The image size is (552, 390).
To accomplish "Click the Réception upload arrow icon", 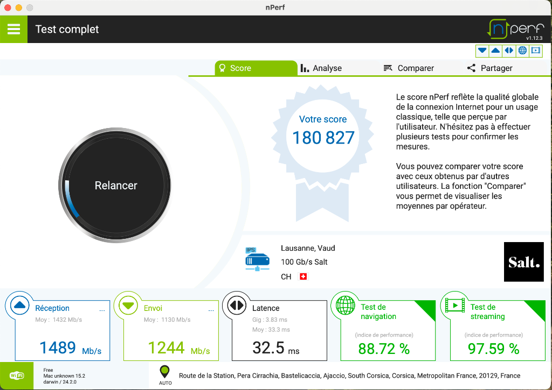I will click(x=20, y=306).
